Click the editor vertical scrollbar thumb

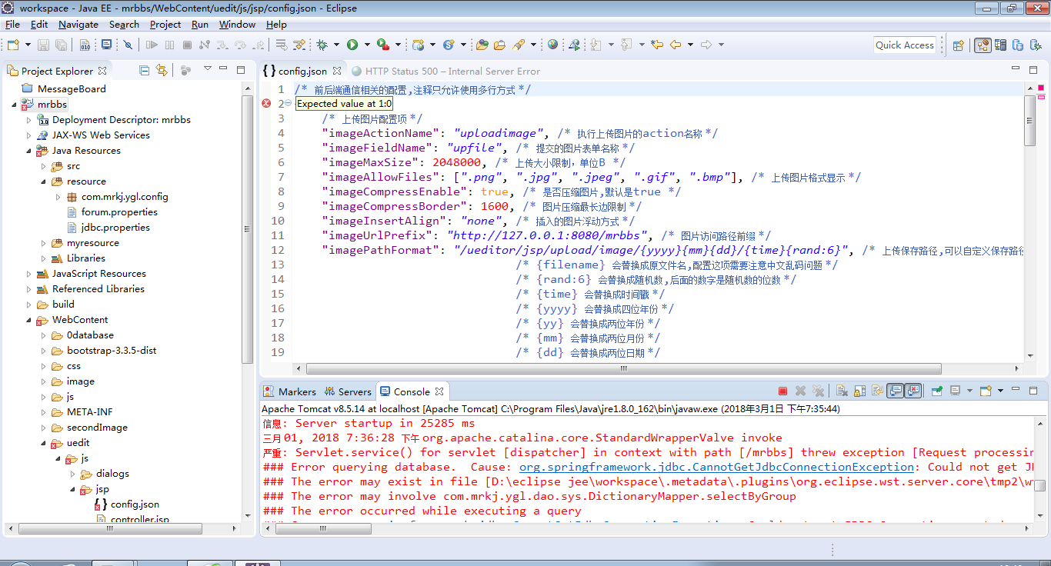[x=1030, y=121]
